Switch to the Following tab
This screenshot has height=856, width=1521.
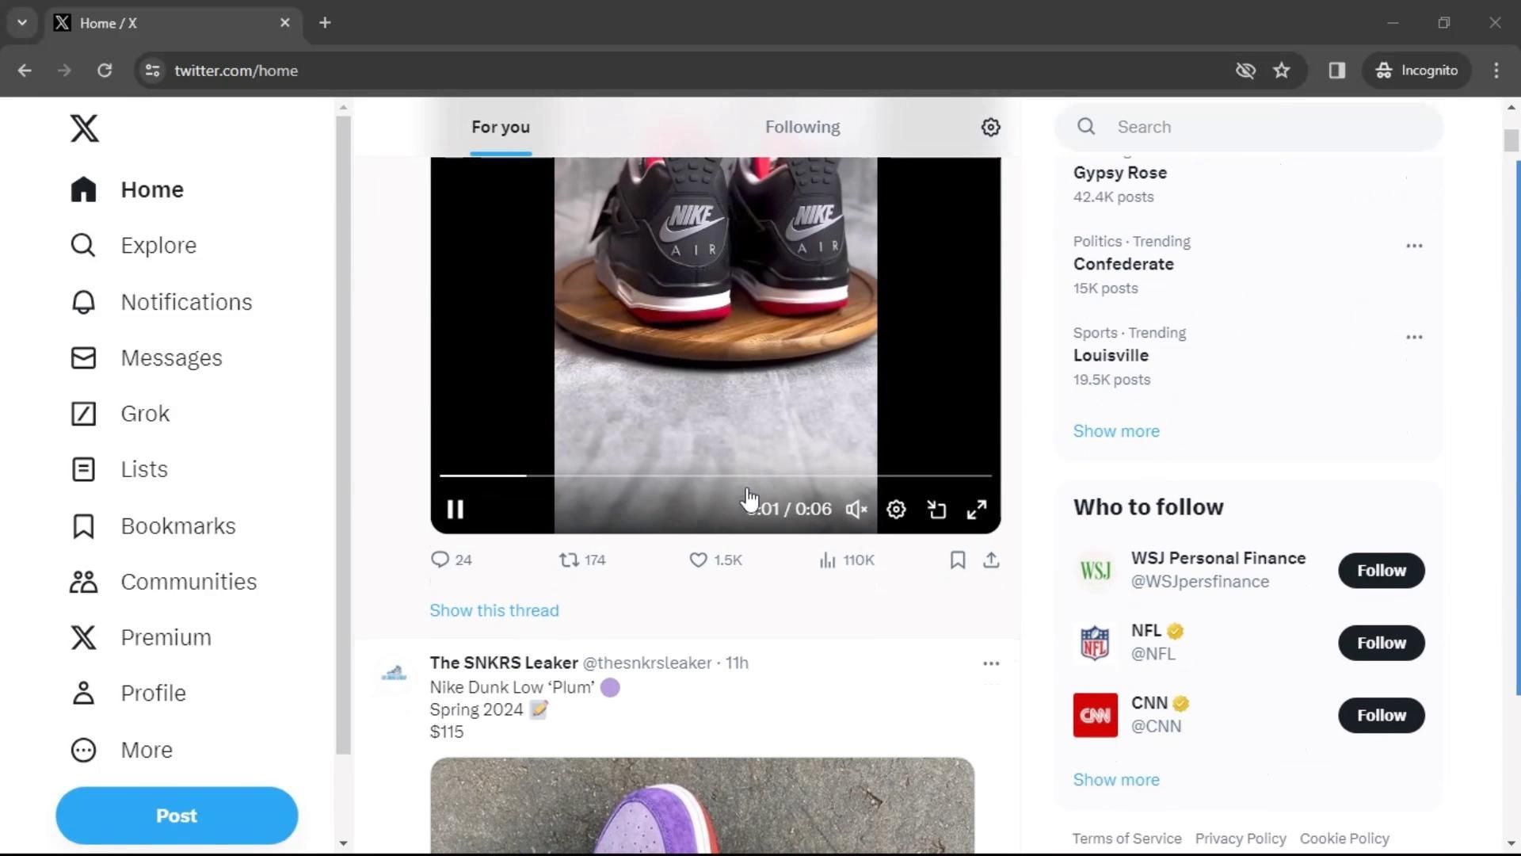(x=802, y=127)
